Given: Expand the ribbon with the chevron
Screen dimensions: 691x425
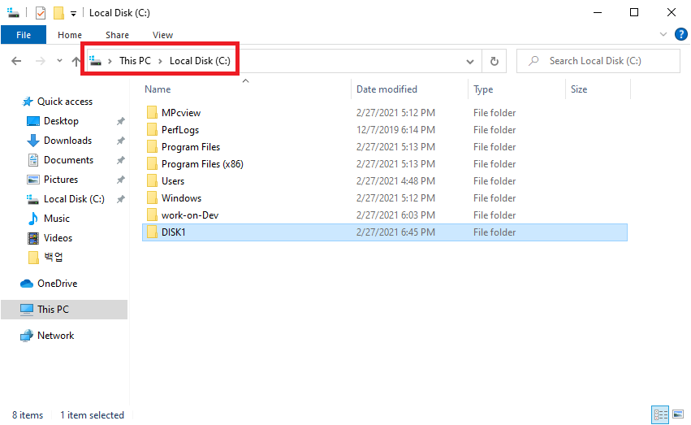Looking at the screenshot, I should pyautogui.click(x=663, y=34).
